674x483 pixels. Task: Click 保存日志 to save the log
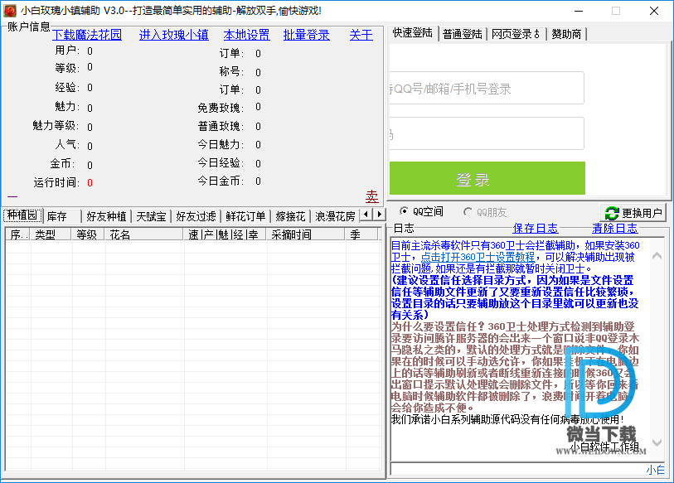[x=536, y=228]
